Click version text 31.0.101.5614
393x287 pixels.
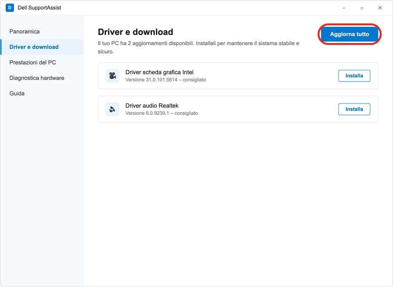point(165,80)
